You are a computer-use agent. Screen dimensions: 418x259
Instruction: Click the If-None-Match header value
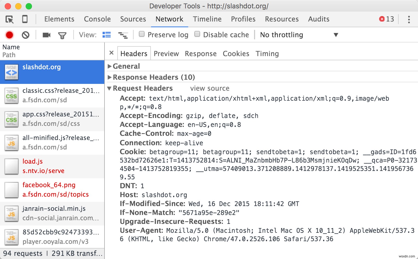click(x=209, y=213)
